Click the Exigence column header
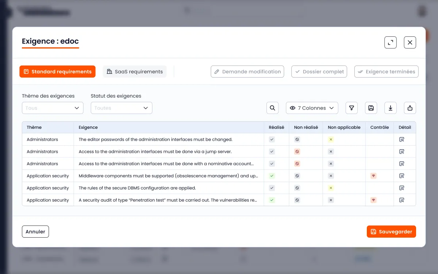 88,127
